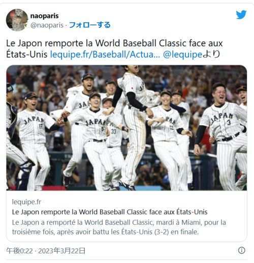The image size is (254, 263).
Task: Click the lequipe.fr domain label in card
Action: (26, 202)
